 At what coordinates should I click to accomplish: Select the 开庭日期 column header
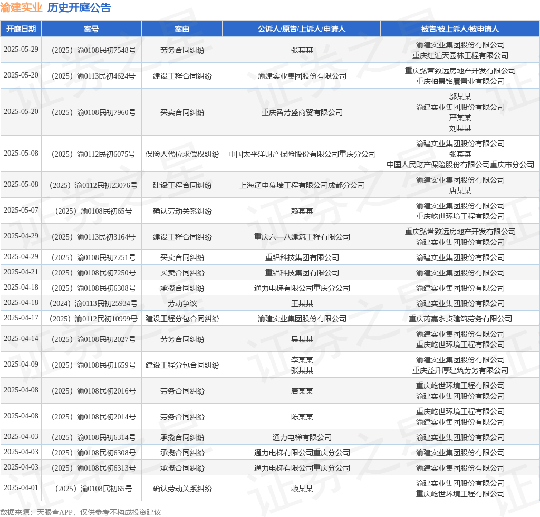[21, 29]
